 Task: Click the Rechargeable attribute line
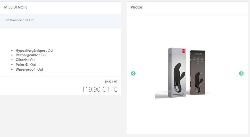point(31,55)
